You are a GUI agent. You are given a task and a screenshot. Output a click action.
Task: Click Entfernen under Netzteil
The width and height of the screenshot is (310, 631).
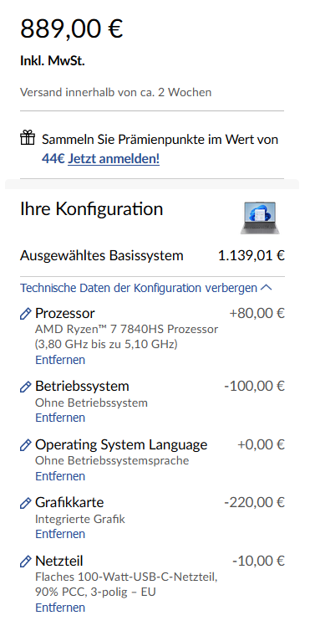60,608
